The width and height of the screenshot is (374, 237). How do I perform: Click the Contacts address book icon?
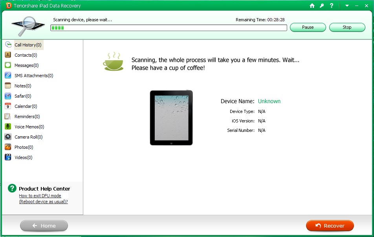(x=8, y=55)
